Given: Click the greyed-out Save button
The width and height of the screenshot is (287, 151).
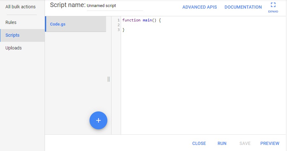Looking at the screenshot, I should pyautogui.click(x=245, y=143).
